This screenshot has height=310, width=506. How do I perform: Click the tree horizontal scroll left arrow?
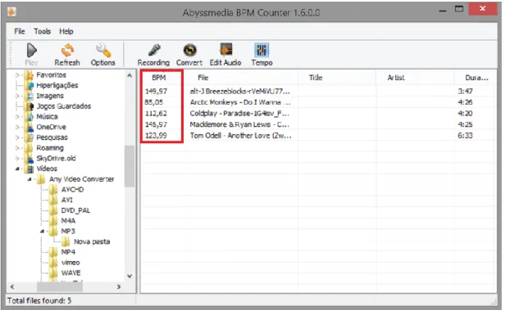point(12,286)
